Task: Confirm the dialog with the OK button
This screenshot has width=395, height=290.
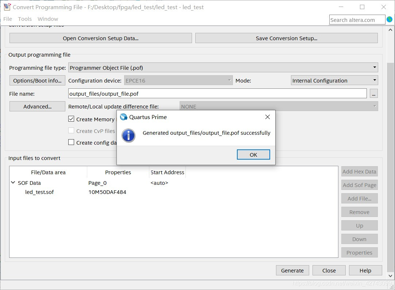Action: click(253, 155)
